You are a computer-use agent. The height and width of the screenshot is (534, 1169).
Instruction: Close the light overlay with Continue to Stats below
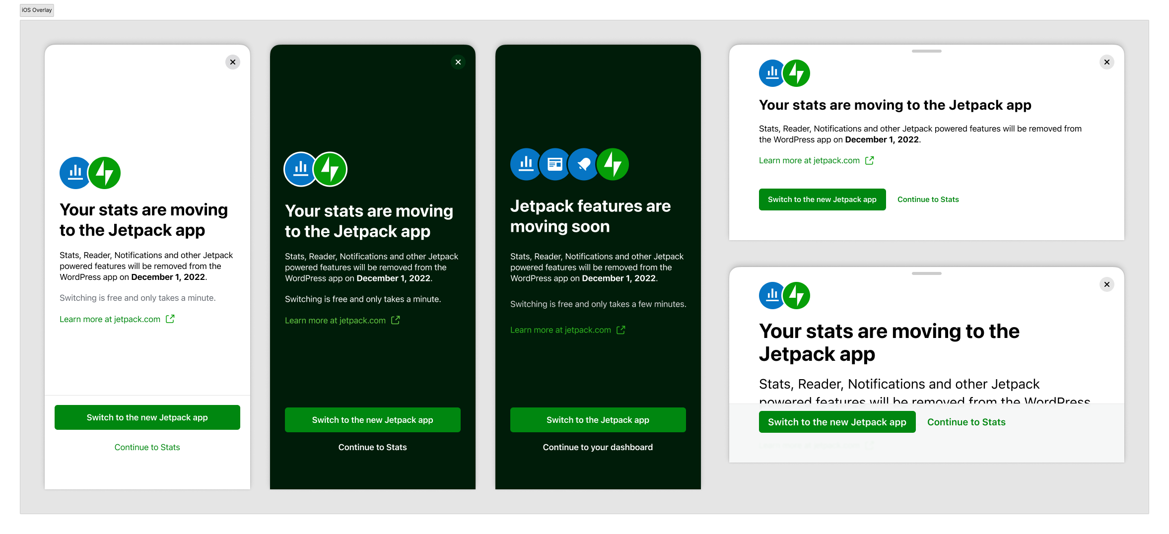coord(233,62)
